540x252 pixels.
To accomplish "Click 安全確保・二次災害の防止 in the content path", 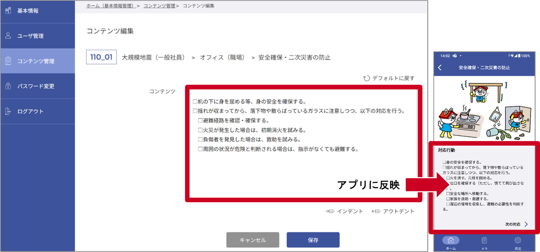I will (294, 58).
